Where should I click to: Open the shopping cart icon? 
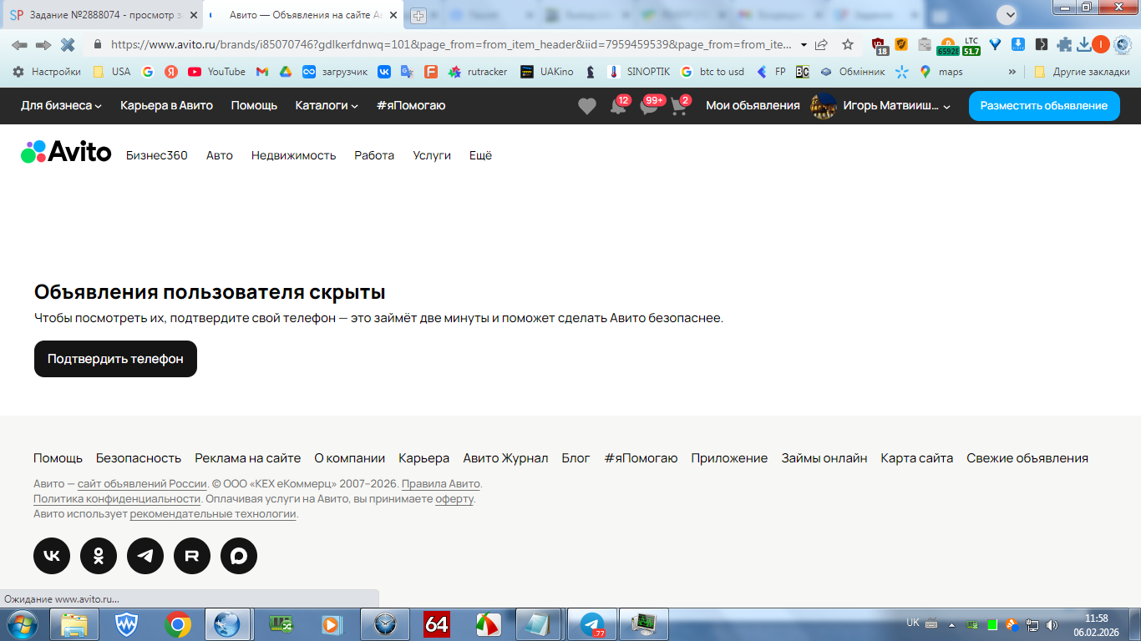coord(679,106)
